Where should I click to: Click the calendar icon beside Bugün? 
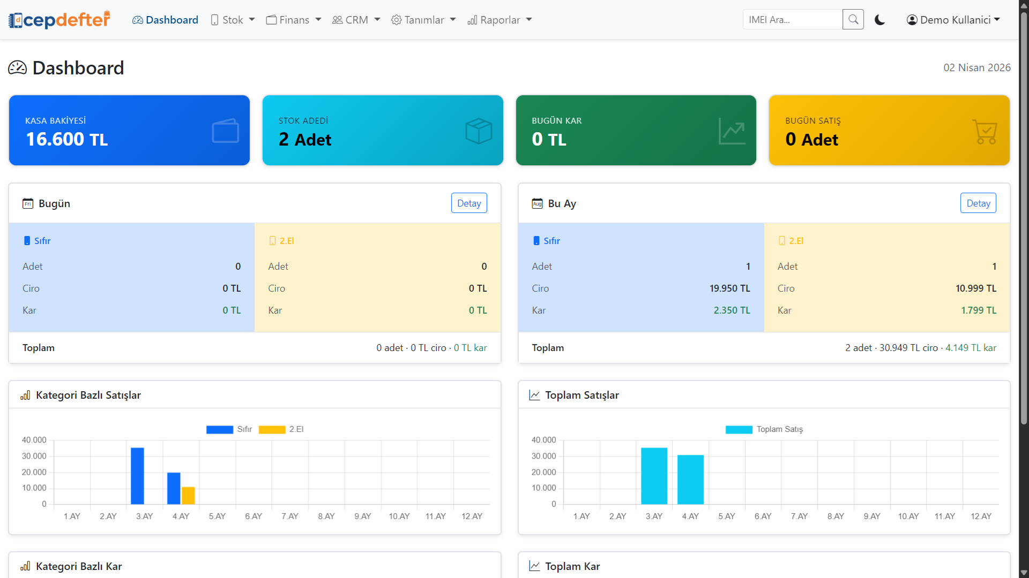[28, 203]
